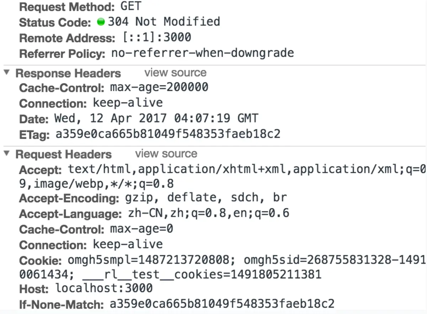
Task: Open view source for Request Headers
Action: coord(166,154)
